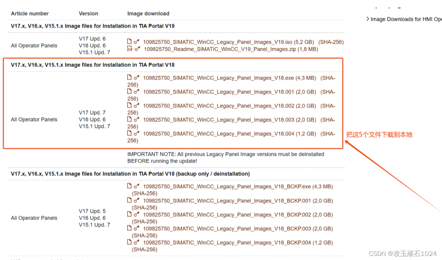This screenshot has height=260, width=442.
Task: Open the SHA-256 link under V18_BCKP.002
Action: 144,221
